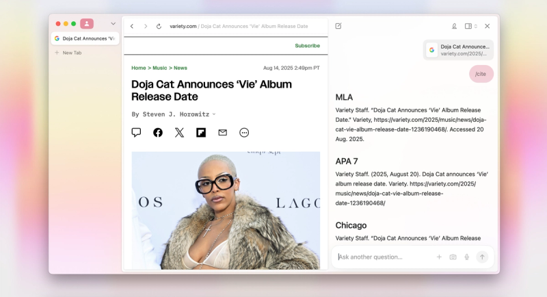
Task: Click the article headline text
Action: click(212, 90)
